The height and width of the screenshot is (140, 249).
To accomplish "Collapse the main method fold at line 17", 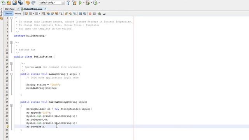I will tap(11, 74).
